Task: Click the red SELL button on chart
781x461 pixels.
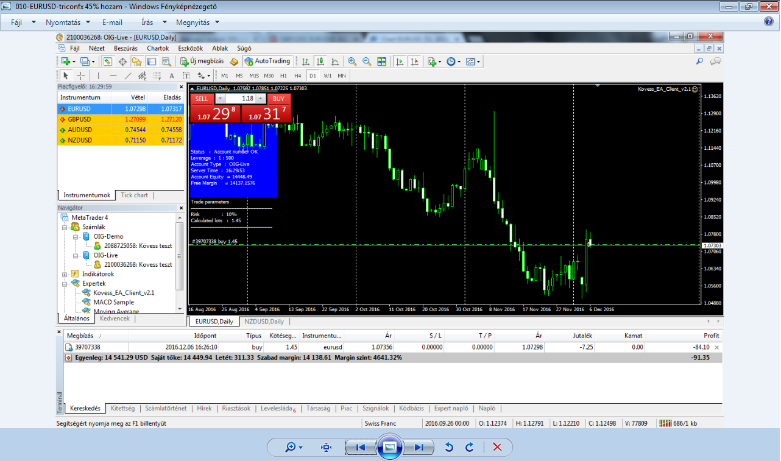Action: click(202, 99)
